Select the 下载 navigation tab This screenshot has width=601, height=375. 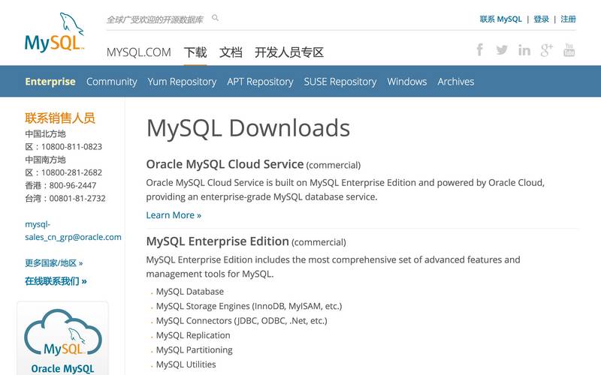pos(195,52)
